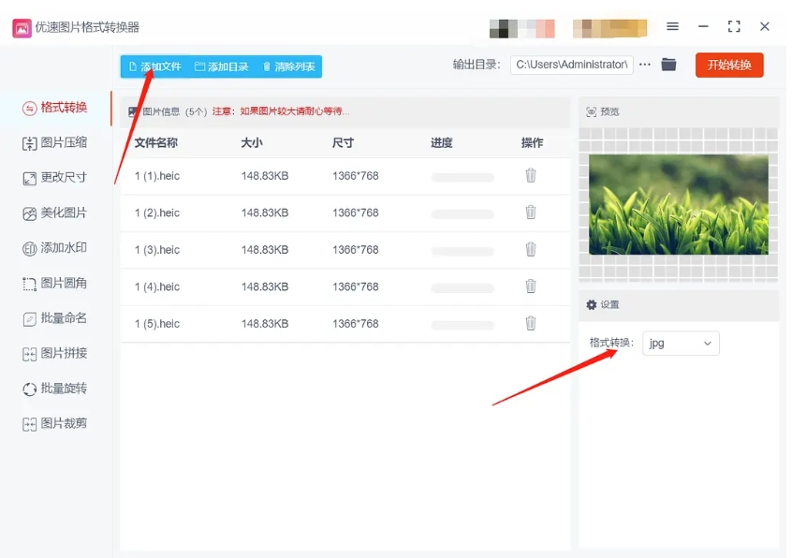Open 图片裁剪 in the sidebar
This screenshot has width=792, height=558.
coord(55,424)
